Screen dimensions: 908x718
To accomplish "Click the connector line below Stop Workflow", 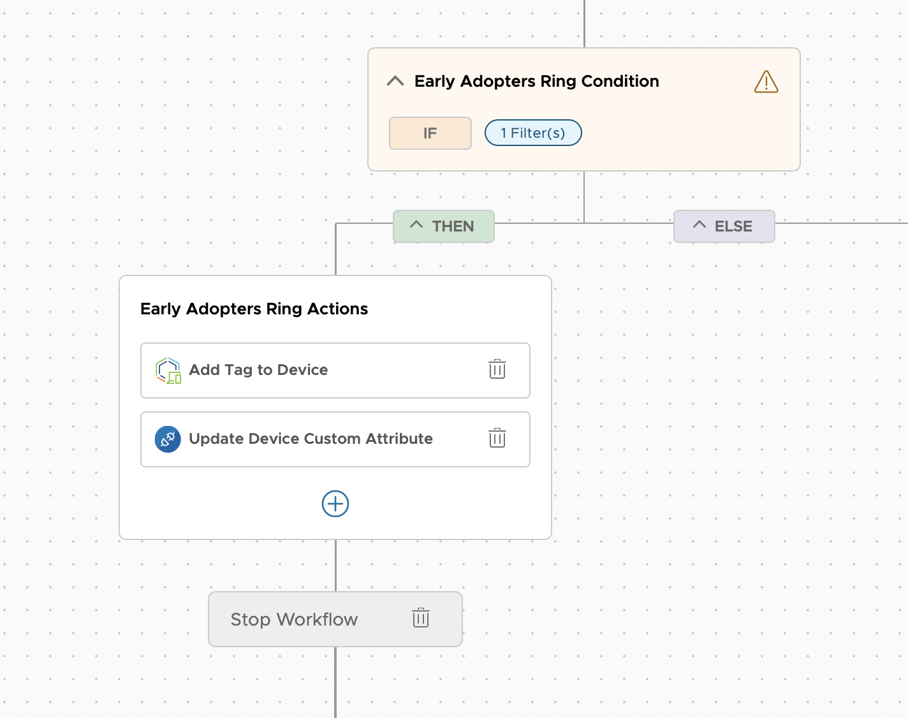I will [335, 682].
